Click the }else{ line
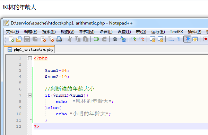Viewport: 208px width, 135px height. [53, 108]
